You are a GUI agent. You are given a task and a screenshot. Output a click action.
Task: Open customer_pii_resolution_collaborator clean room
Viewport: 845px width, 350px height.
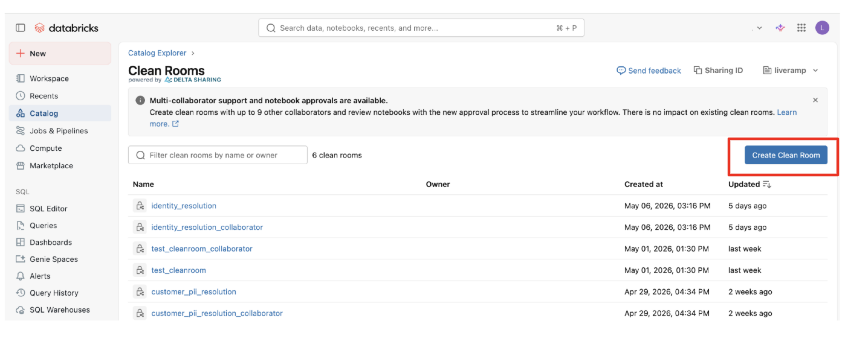pos(217,313)
